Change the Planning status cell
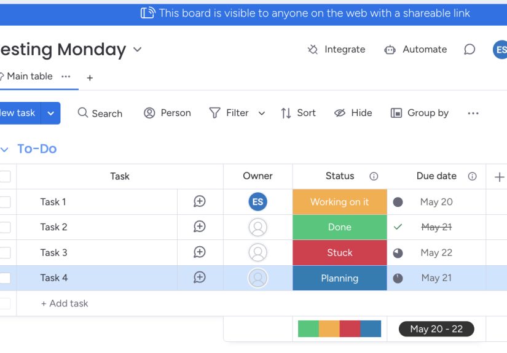Viewport: 507px width, 353px height. point(339,278)
